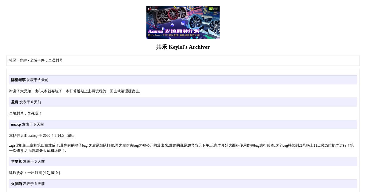Select the username 圣所

click(15, 102)
